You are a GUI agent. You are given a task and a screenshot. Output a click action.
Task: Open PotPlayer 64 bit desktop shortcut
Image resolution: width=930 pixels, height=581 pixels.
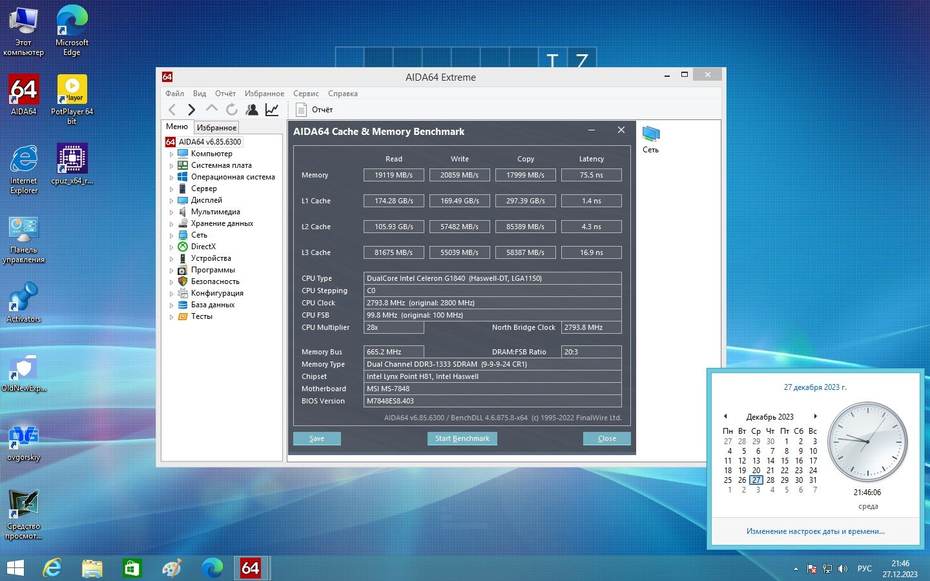pos(72,99)
